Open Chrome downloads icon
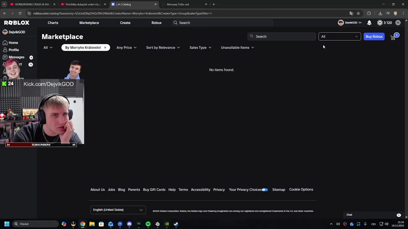This screenshot has height=229, width=408. click(x=380, y=13)
